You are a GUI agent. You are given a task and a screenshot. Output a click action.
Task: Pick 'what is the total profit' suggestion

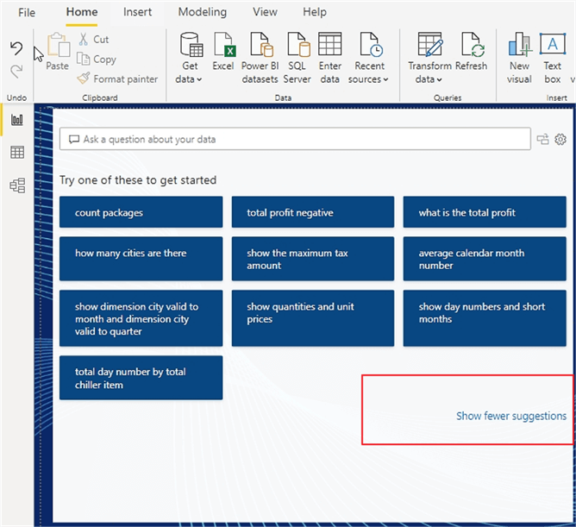point(485,212)
